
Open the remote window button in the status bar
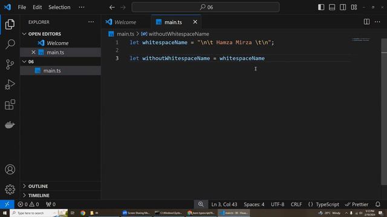[x=7, y=204]
